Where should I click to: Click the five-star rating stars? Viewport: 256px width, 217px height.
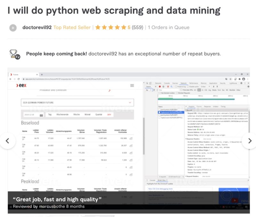111,27
